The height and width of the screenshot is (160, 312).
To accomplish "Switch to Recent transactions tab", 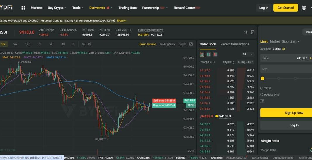I will coord(235,44).
